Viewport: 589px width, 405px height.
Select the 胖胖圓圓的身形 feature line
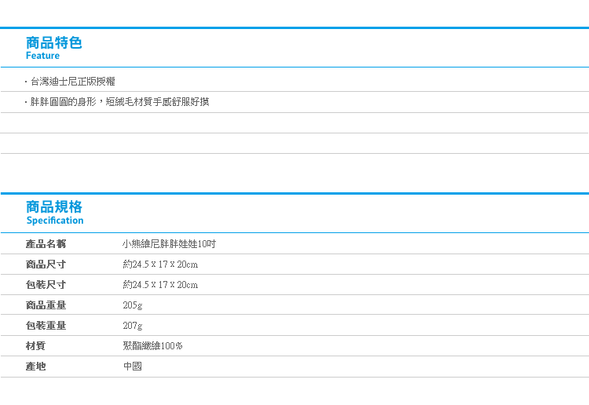coord(119,102)
